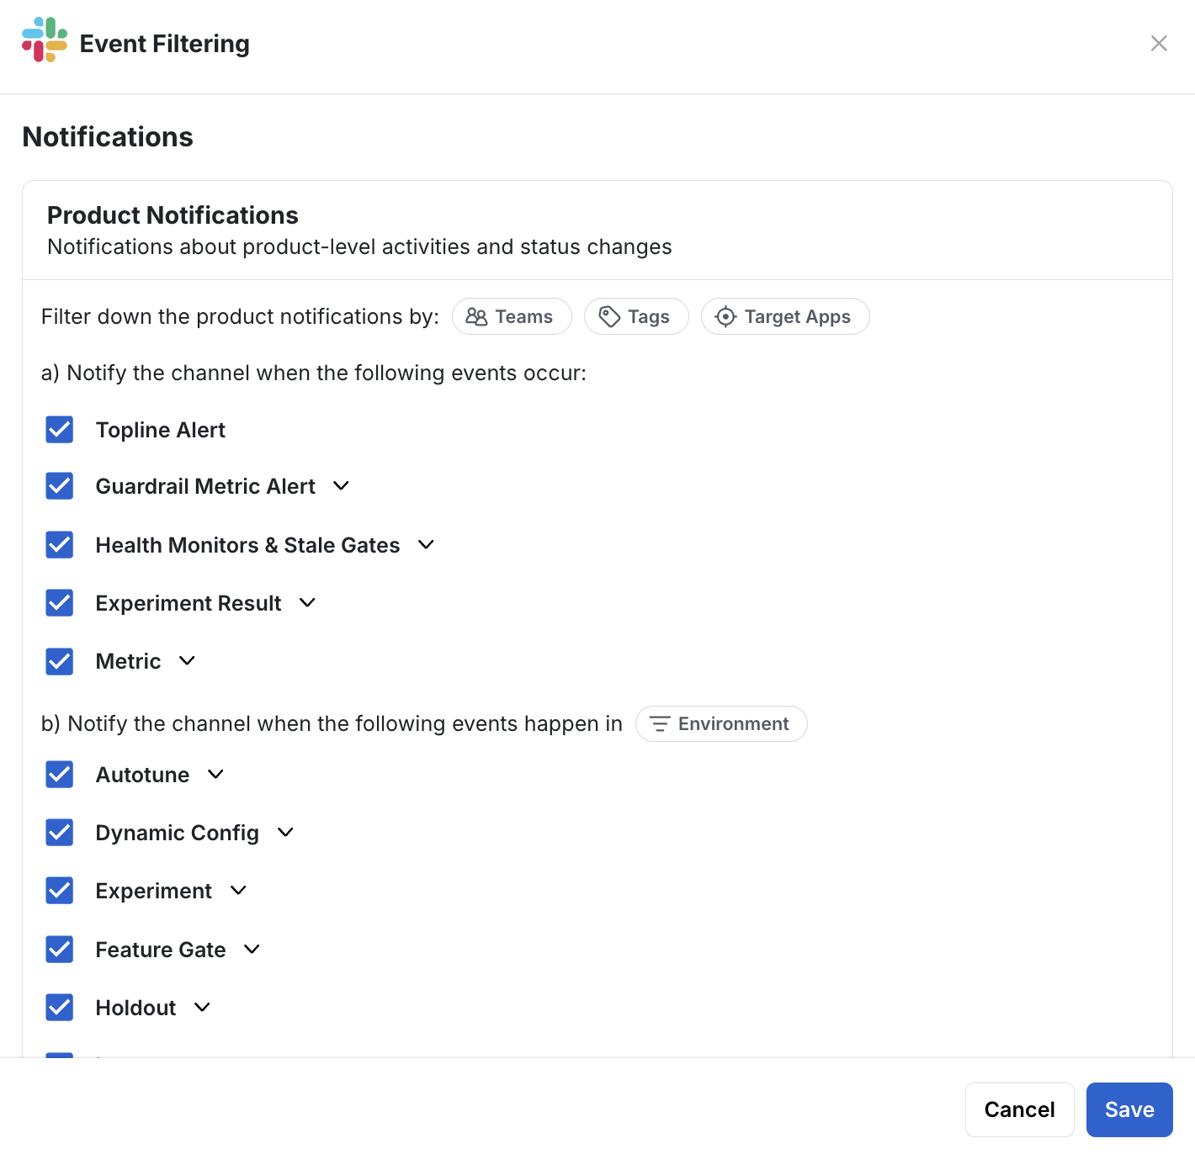
Task: Toggle the Experiment checkbox
Action: (x=60, y=890)
